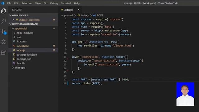This screenshot has height=112, width=199.
Task: Open the Explorer view in activity bar
Action: pos(3,11)
